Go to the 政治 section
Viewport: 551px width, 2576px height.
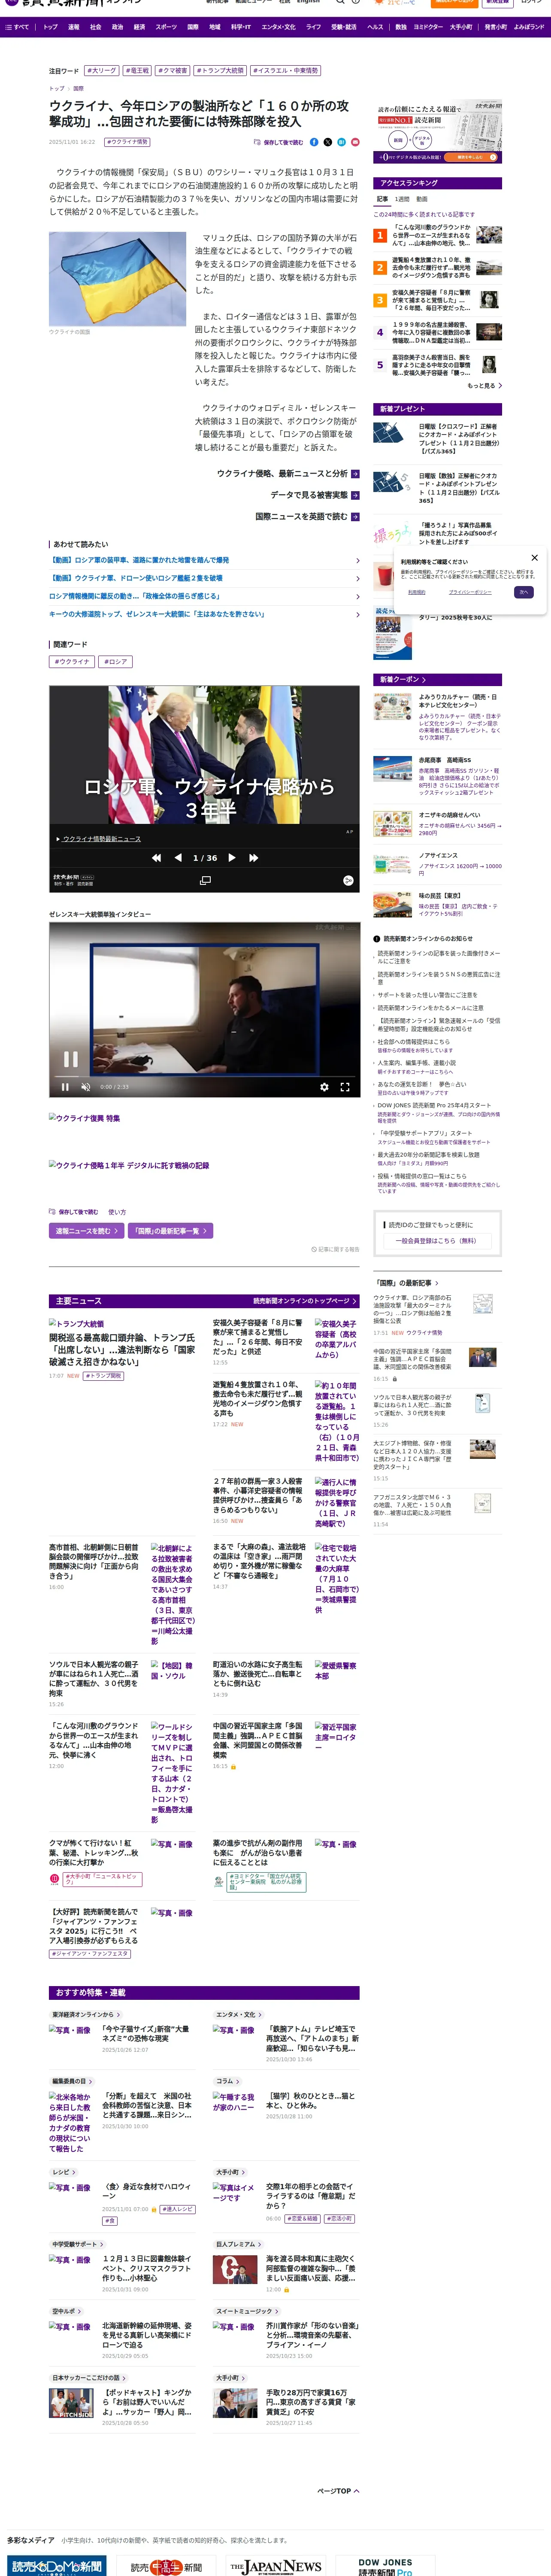[117, 27]
